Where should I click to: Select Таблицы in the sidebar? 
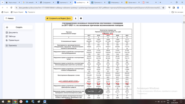click(x=12, y=36)
